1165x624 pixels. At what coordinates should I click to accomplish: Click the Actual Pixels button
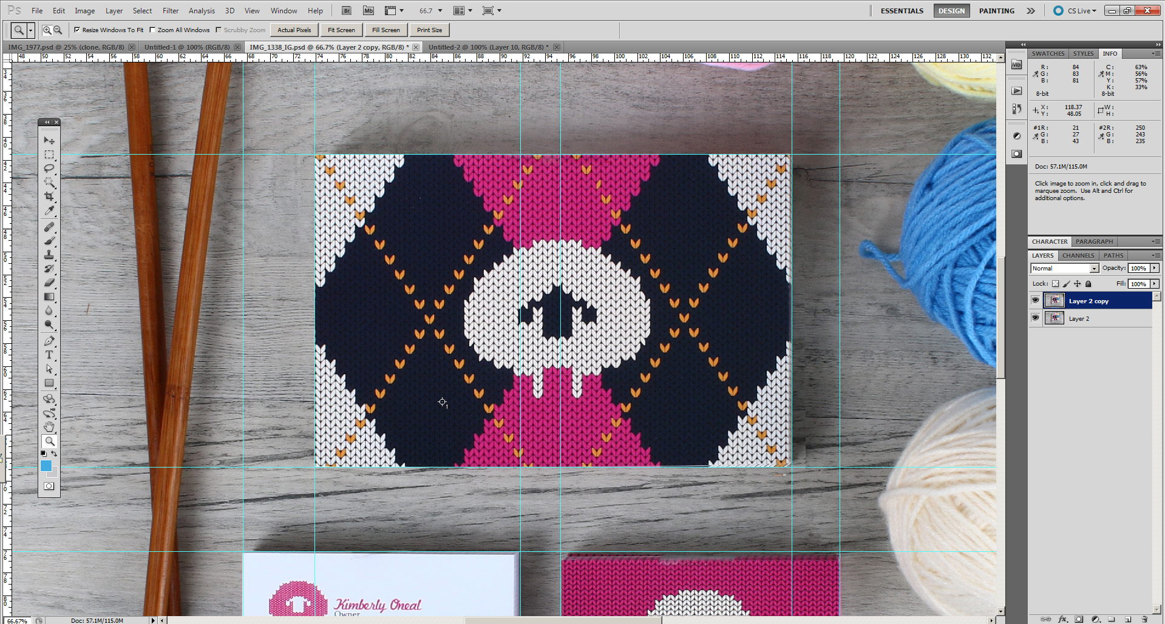point(294,30)
